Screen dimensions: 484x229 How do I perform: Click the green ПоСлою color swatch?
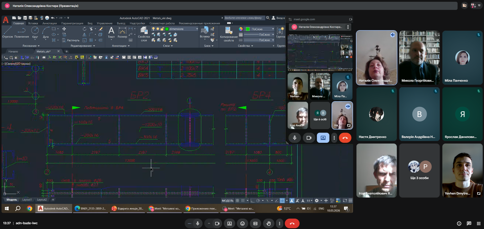[248, 29]
